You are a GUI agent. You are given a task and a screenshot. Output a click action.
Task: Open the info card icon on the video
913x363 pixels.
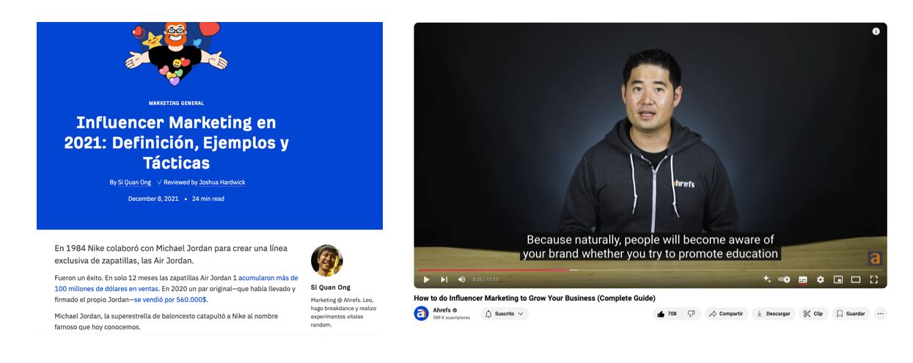coord(876,32)
